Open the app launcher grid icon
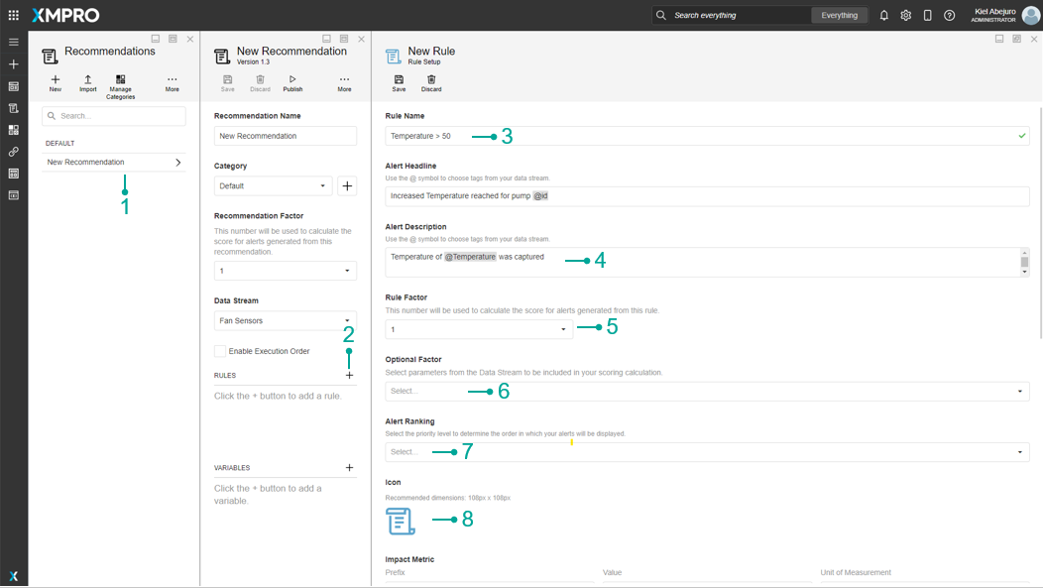Screen dimensions: 1043x588 (x=14, y=15)
